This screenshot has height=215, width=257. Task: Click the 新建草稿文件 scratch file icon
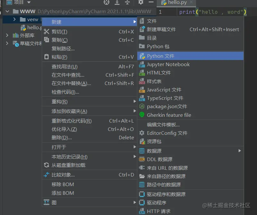tap(142, 29)
